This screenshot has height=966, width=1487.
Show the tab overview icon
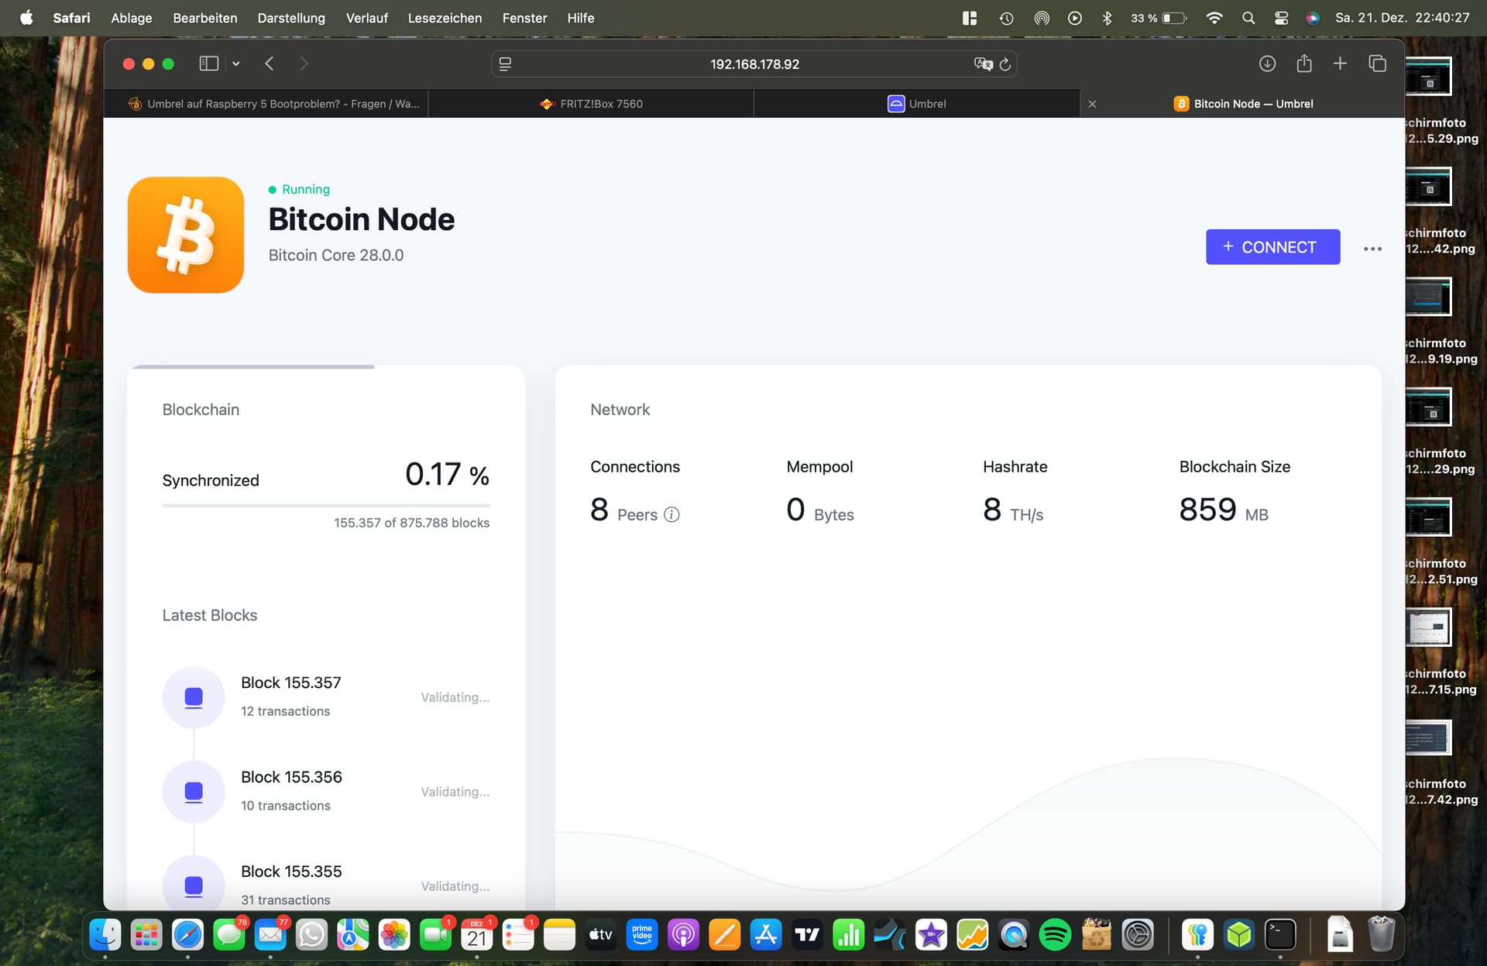[x=1377, y=64]
